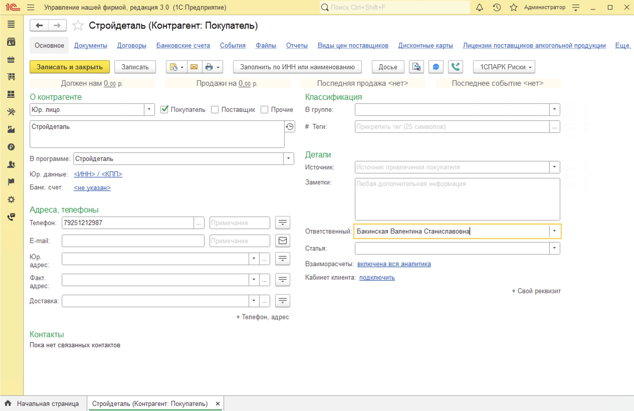Uncheck the Покупатель checkbox
Image resolution: width=634 pixels, height=411 pixels.
[x=164, y=110]
